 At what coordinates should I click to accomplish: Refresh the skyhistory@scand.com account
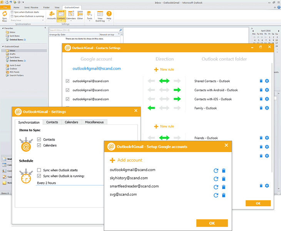click(216, 179)
